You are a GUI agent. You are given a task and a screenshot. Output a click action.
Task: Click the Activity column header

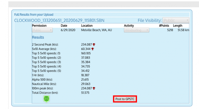click(129, 26)
